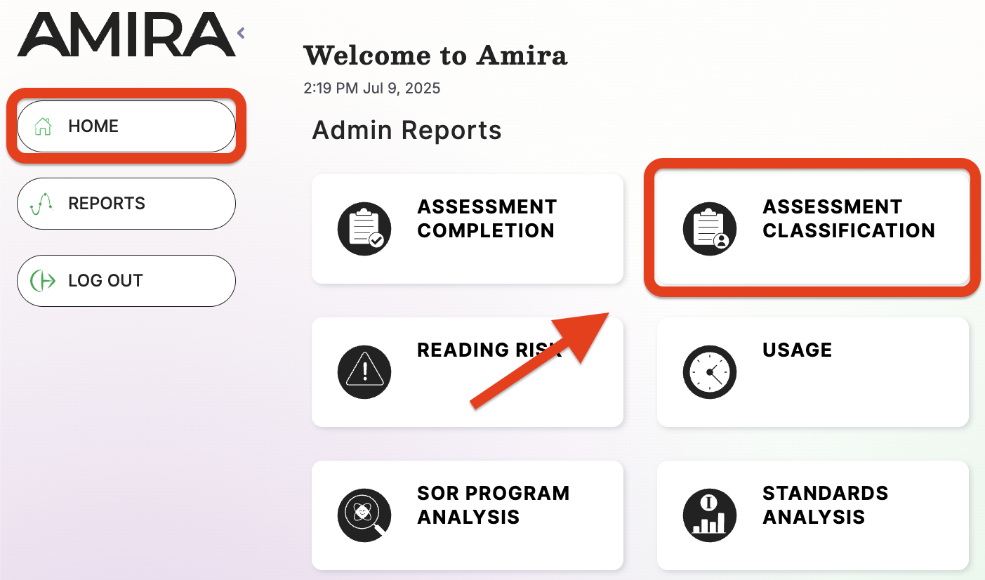This screenshot has width=985, height=580.
Task: Click the Standards Analysis bar chart icon
Action: 709,515
